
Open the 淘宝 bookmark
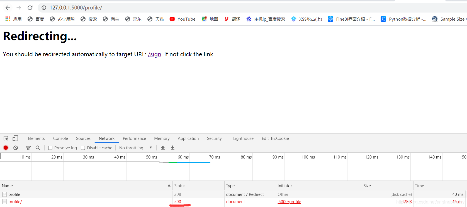coord(111,19)
